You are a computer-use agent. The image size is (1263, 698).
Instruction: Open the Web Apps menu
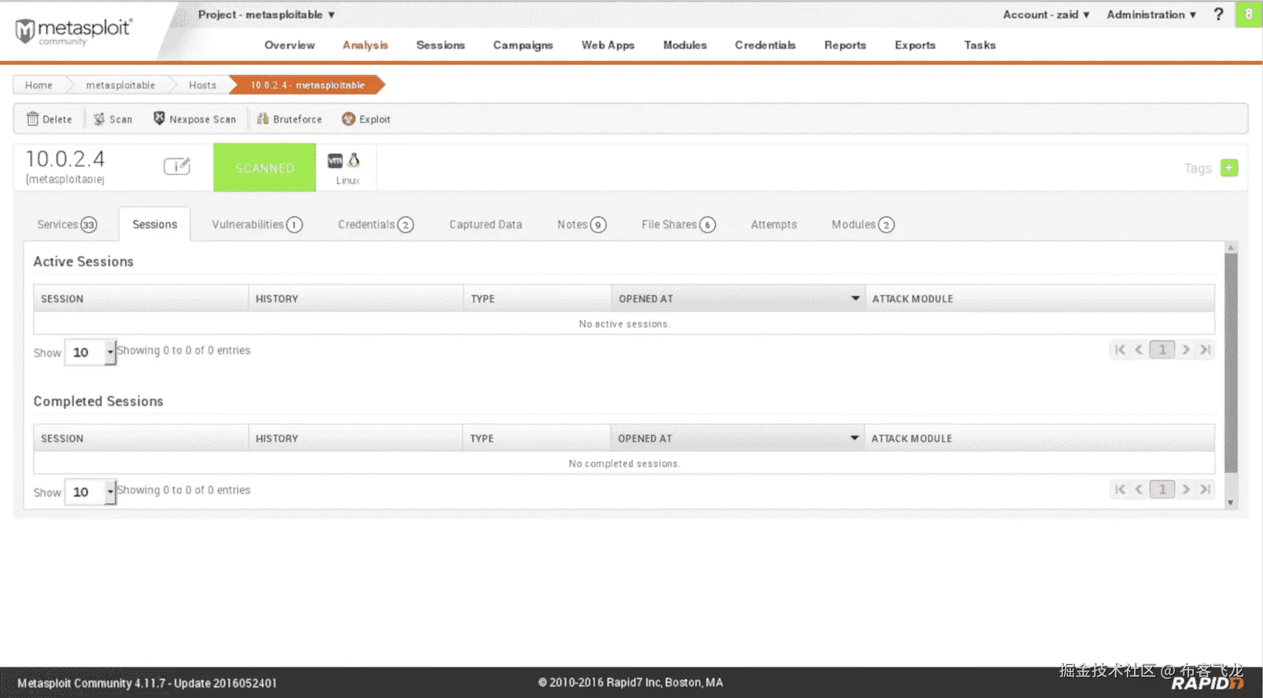608,45
